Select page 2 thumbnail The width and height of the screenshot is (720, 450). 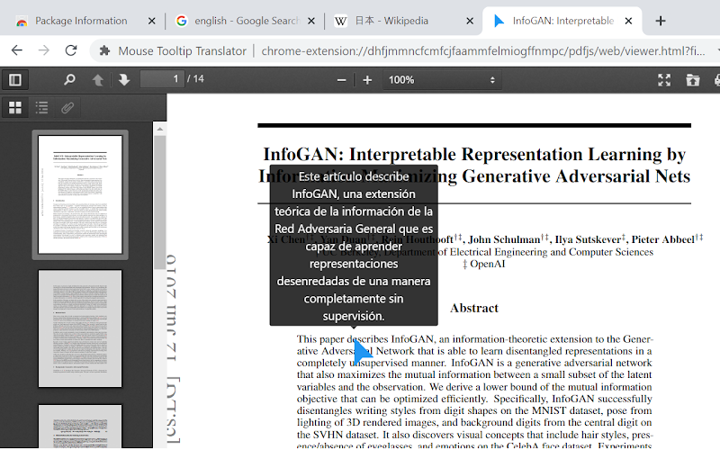point(80,328)
